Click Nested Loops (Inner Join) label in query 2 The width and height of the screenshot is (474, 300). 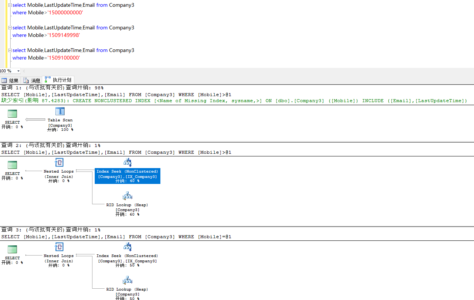pos(59,174)
